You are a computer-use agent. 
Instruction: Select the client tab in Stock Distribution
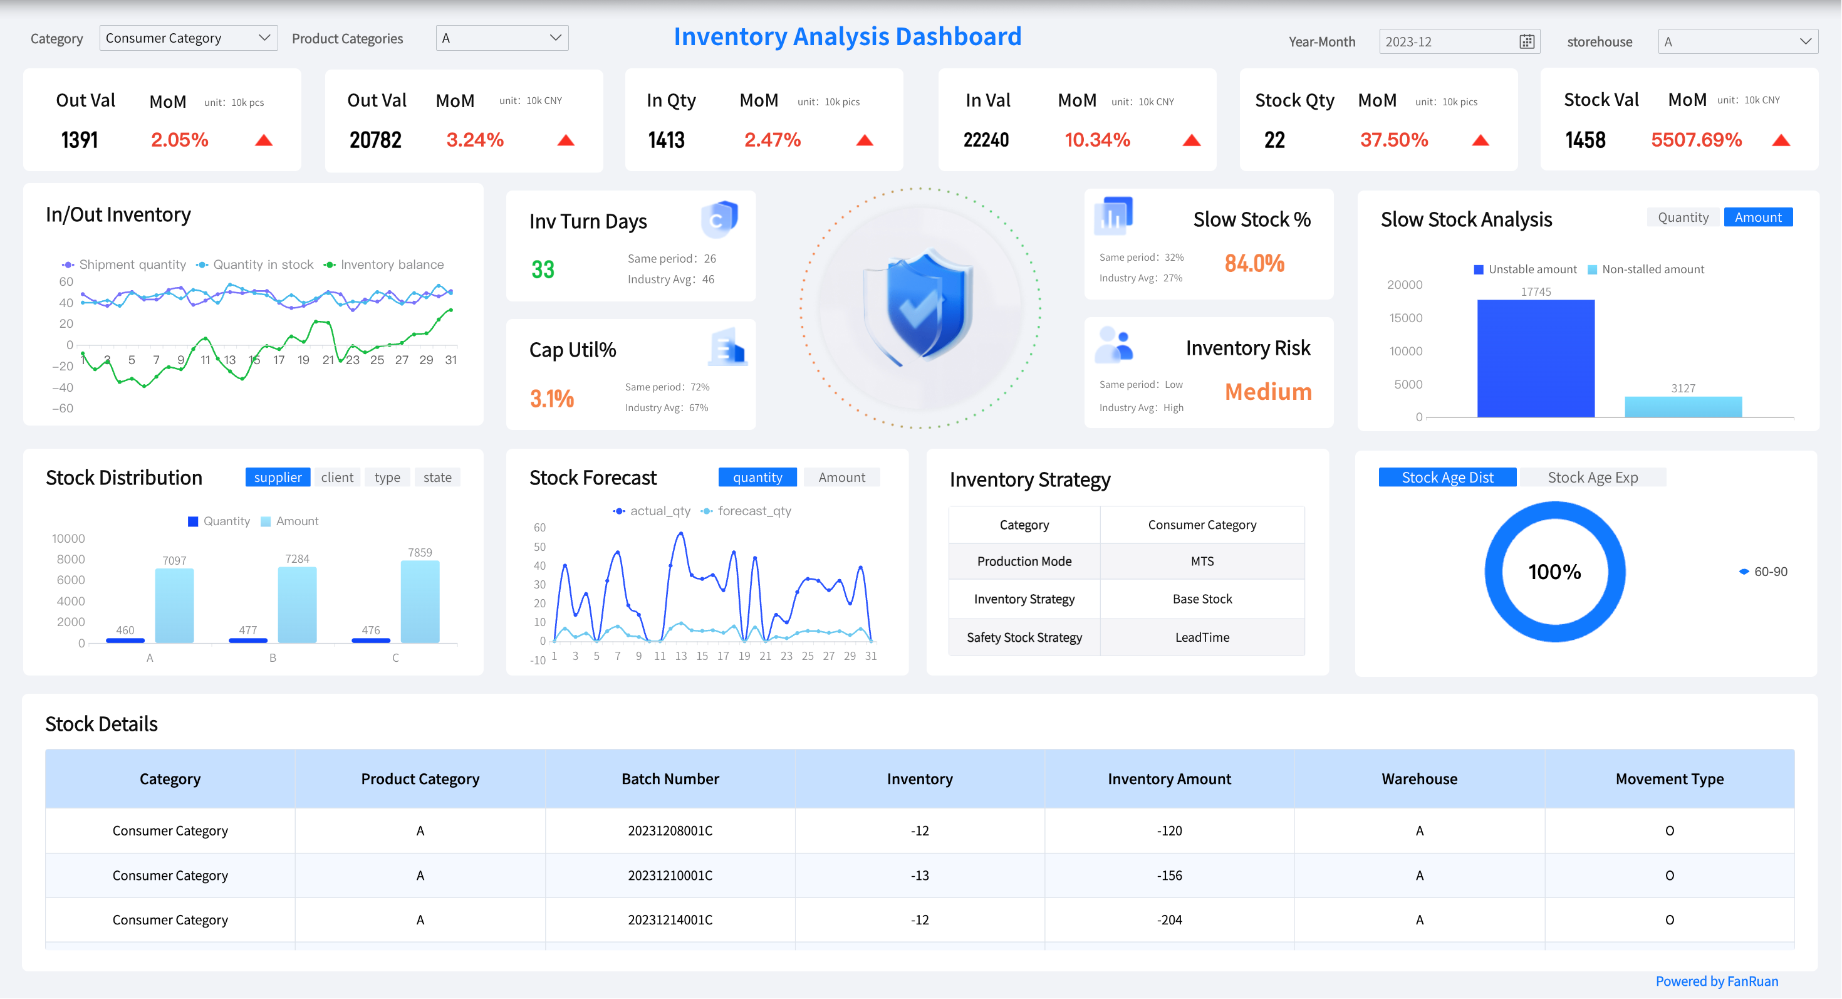tap(337, 478)
